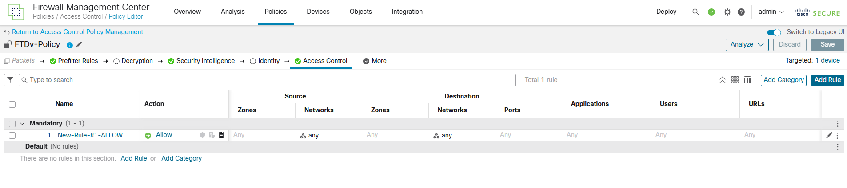Open the settings gear icon
Image resolution: width=847 pixels, height=188 pixels.
[x=727, y=12]
